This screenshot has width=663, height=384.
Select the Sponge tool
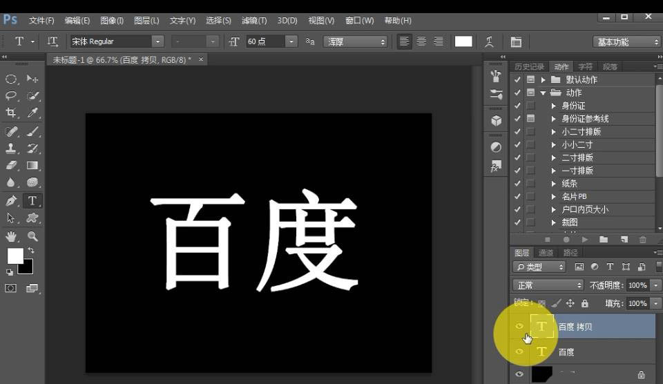pos(32,182)
